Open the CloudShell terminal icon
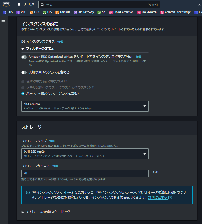The image size is (202, 224). [199, 5]
